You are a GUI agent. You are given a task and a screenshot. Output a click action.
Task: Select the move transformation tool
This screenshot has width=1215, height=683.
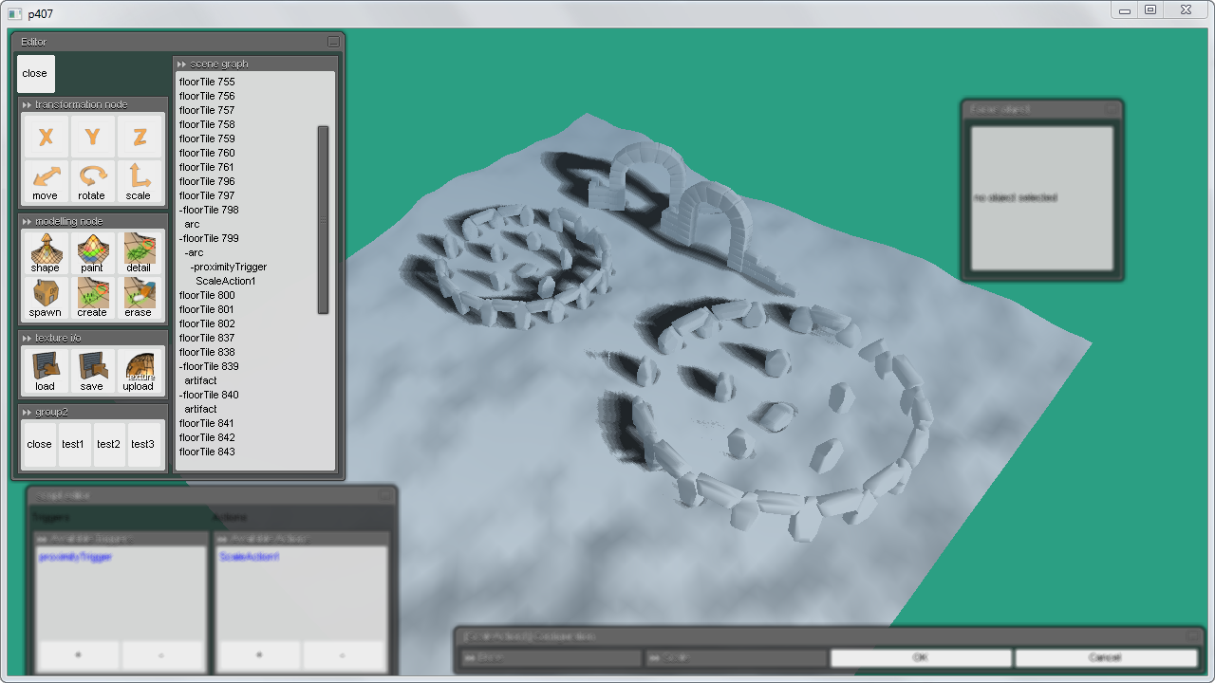tap(45, 181)
